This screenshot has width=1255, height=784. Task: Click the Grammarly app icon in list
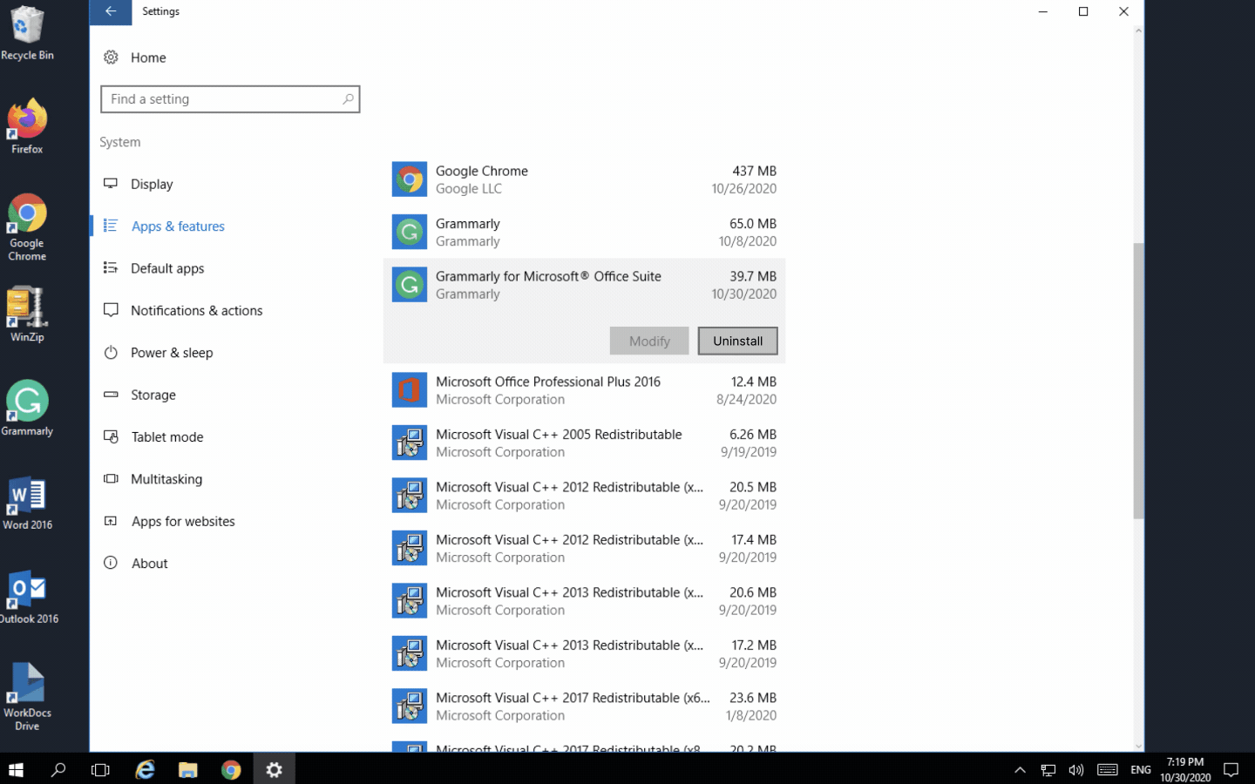tap(409, 232)
